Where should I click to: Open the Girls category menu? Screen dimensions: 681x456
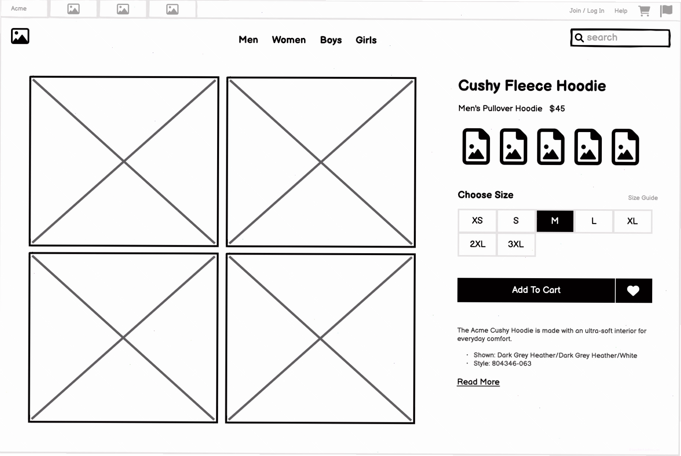click(366, 40)
